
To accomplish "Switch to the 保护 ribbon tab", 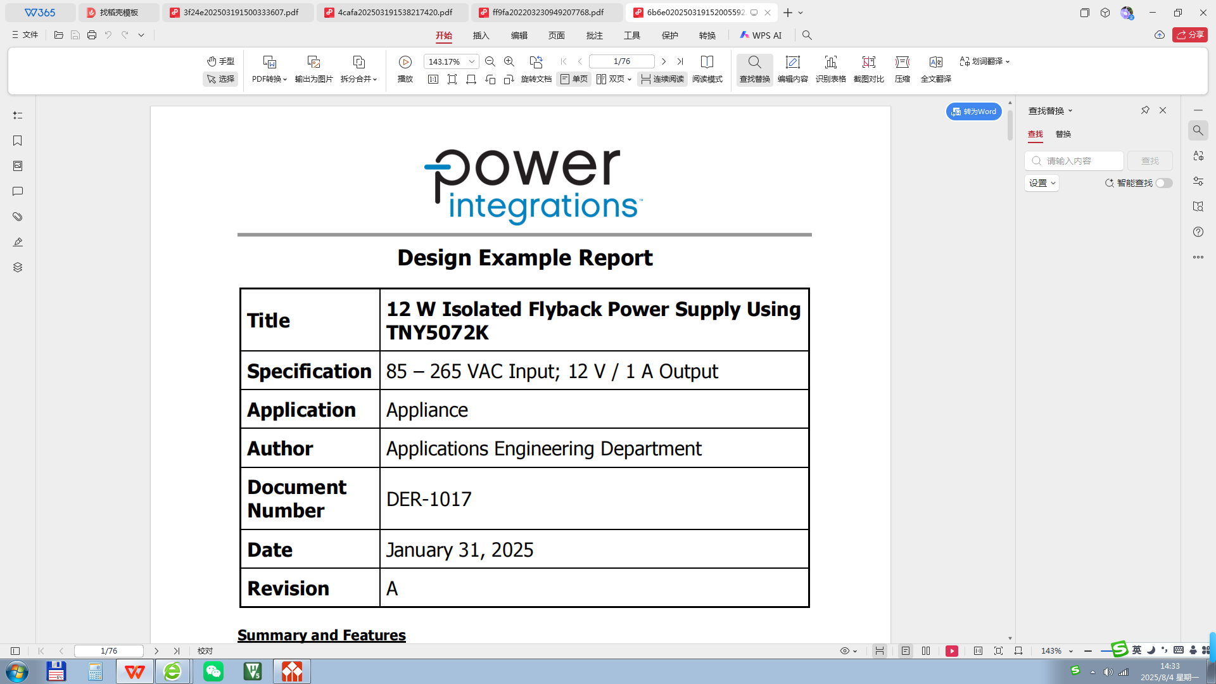I will point(669,35).
